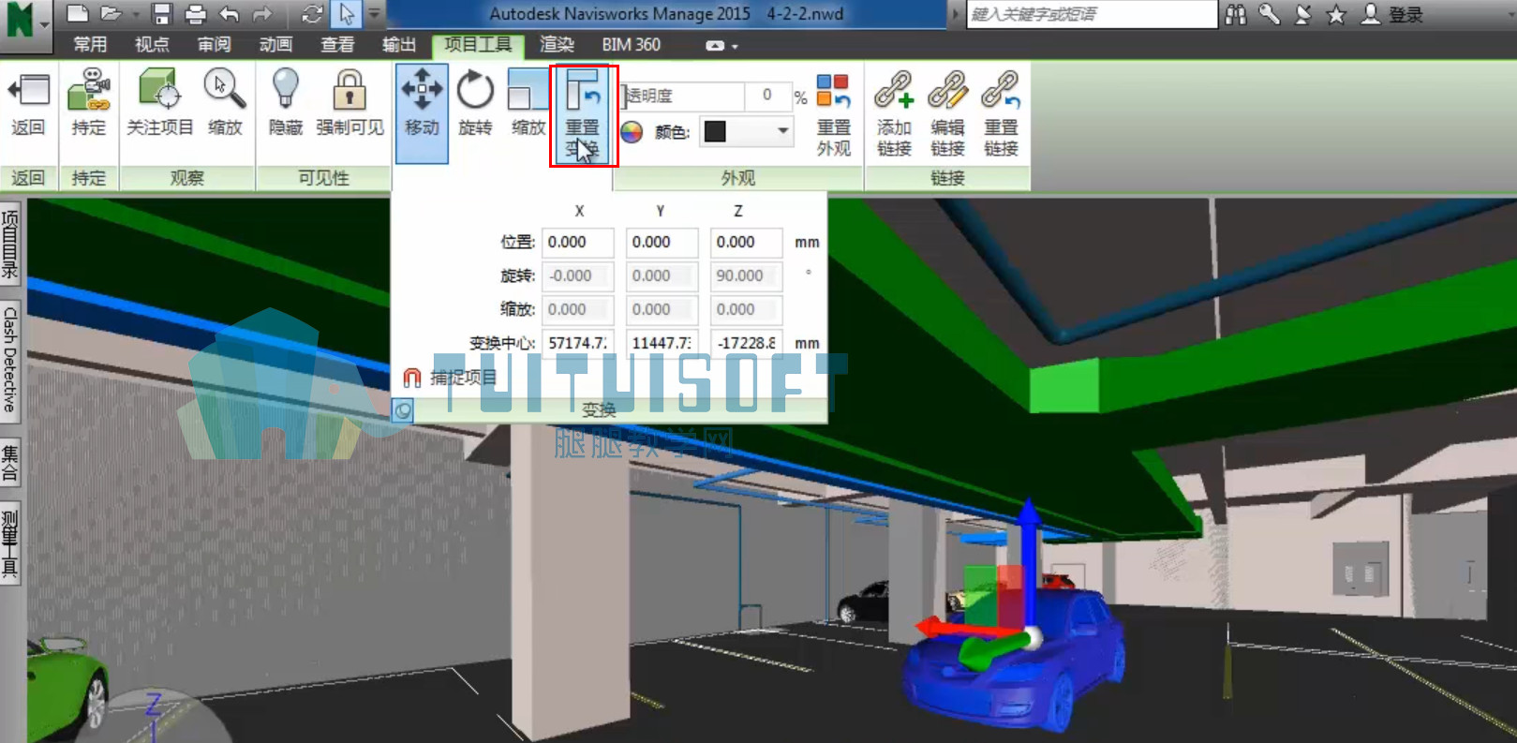Image resolution: width=1517 pixels, height=743 pixels.
Task: Open the BIM 360 ribbon tab
Action: tap(632, 44)
